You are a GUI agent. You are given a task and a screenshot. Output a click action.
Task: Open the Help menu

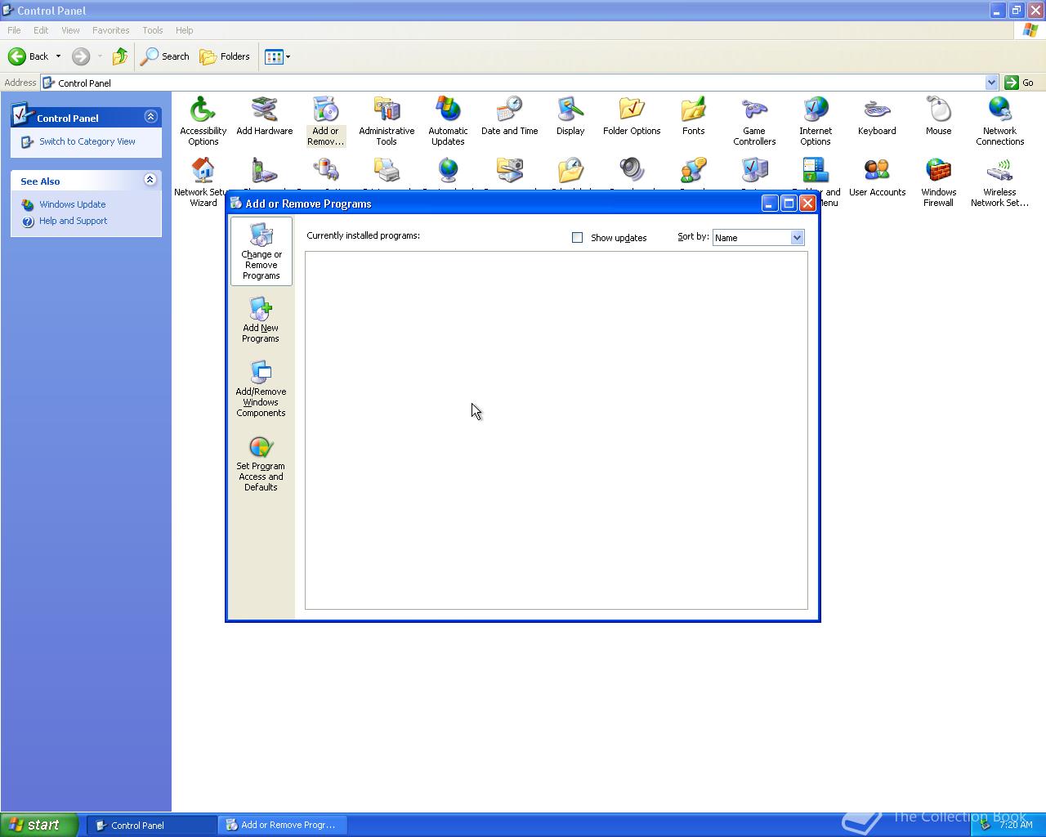(x=185, y=30)
